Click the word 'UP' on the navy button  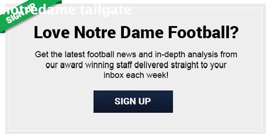(144, 101)
